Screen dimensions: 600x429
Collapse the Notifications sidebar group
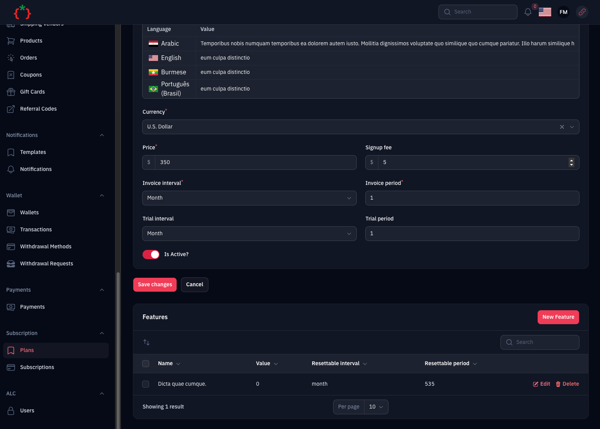tap(102, 135)
